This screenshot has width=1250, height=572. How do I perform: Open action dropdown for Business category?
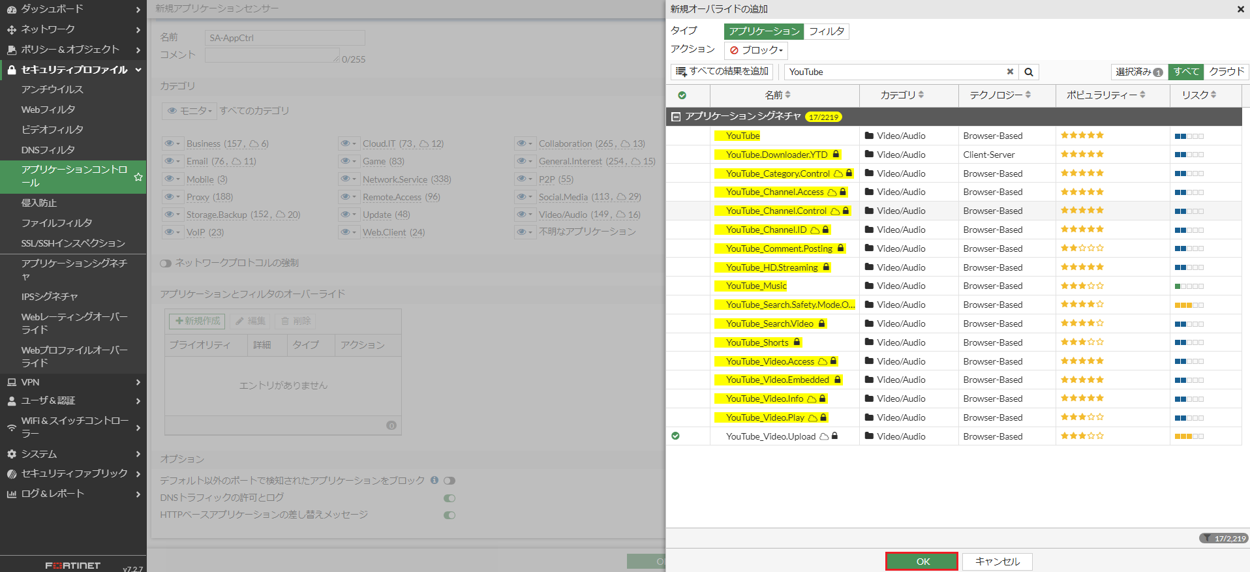172,143
